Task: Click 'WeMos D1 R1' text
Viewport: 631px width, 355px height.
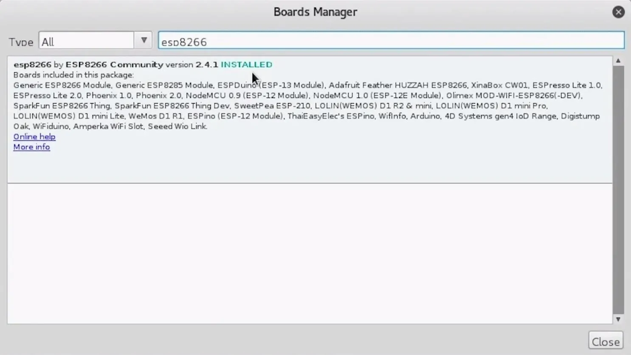Action: [155, 116]
